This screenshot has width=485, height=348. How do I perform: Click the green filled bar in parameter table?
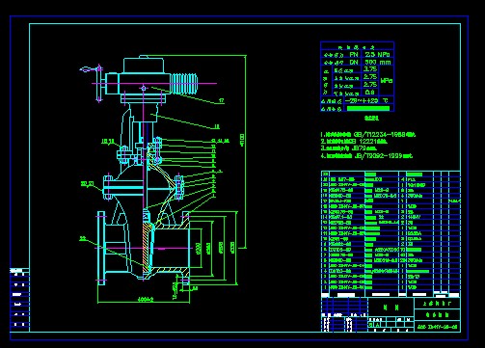[368, 109]
